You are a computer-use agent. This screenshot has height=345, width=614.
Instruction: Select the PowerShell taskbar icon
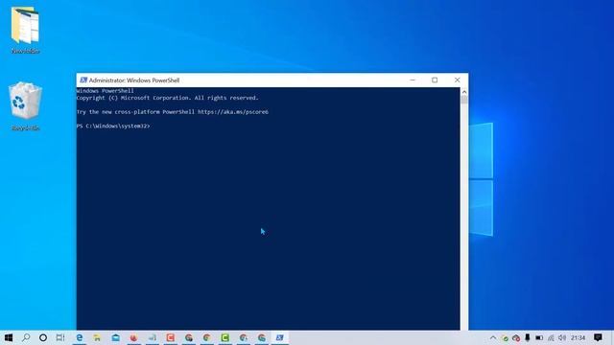279,337
